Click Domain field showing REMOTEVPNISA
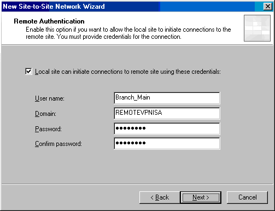This screenshot has width=275, height=211. tap(167, 113)
